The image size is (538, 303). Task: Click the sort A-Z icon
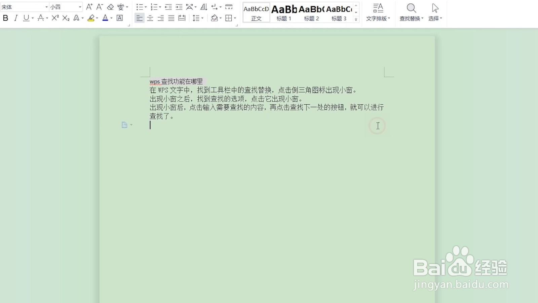coord(204,7)
